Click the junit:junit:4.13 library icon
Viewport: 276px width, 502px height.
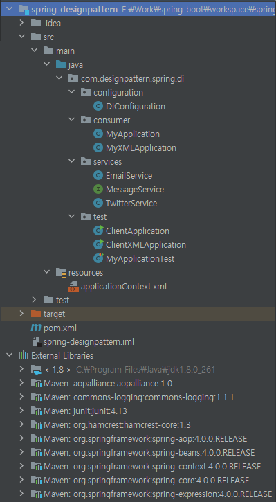tap(36, 411)
